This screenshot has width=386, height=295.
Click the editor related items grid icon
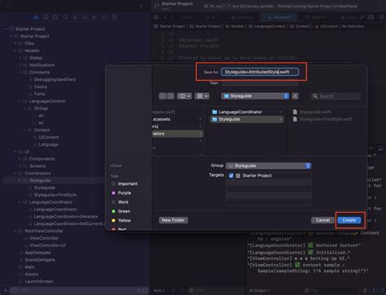[x=156, y=17]
